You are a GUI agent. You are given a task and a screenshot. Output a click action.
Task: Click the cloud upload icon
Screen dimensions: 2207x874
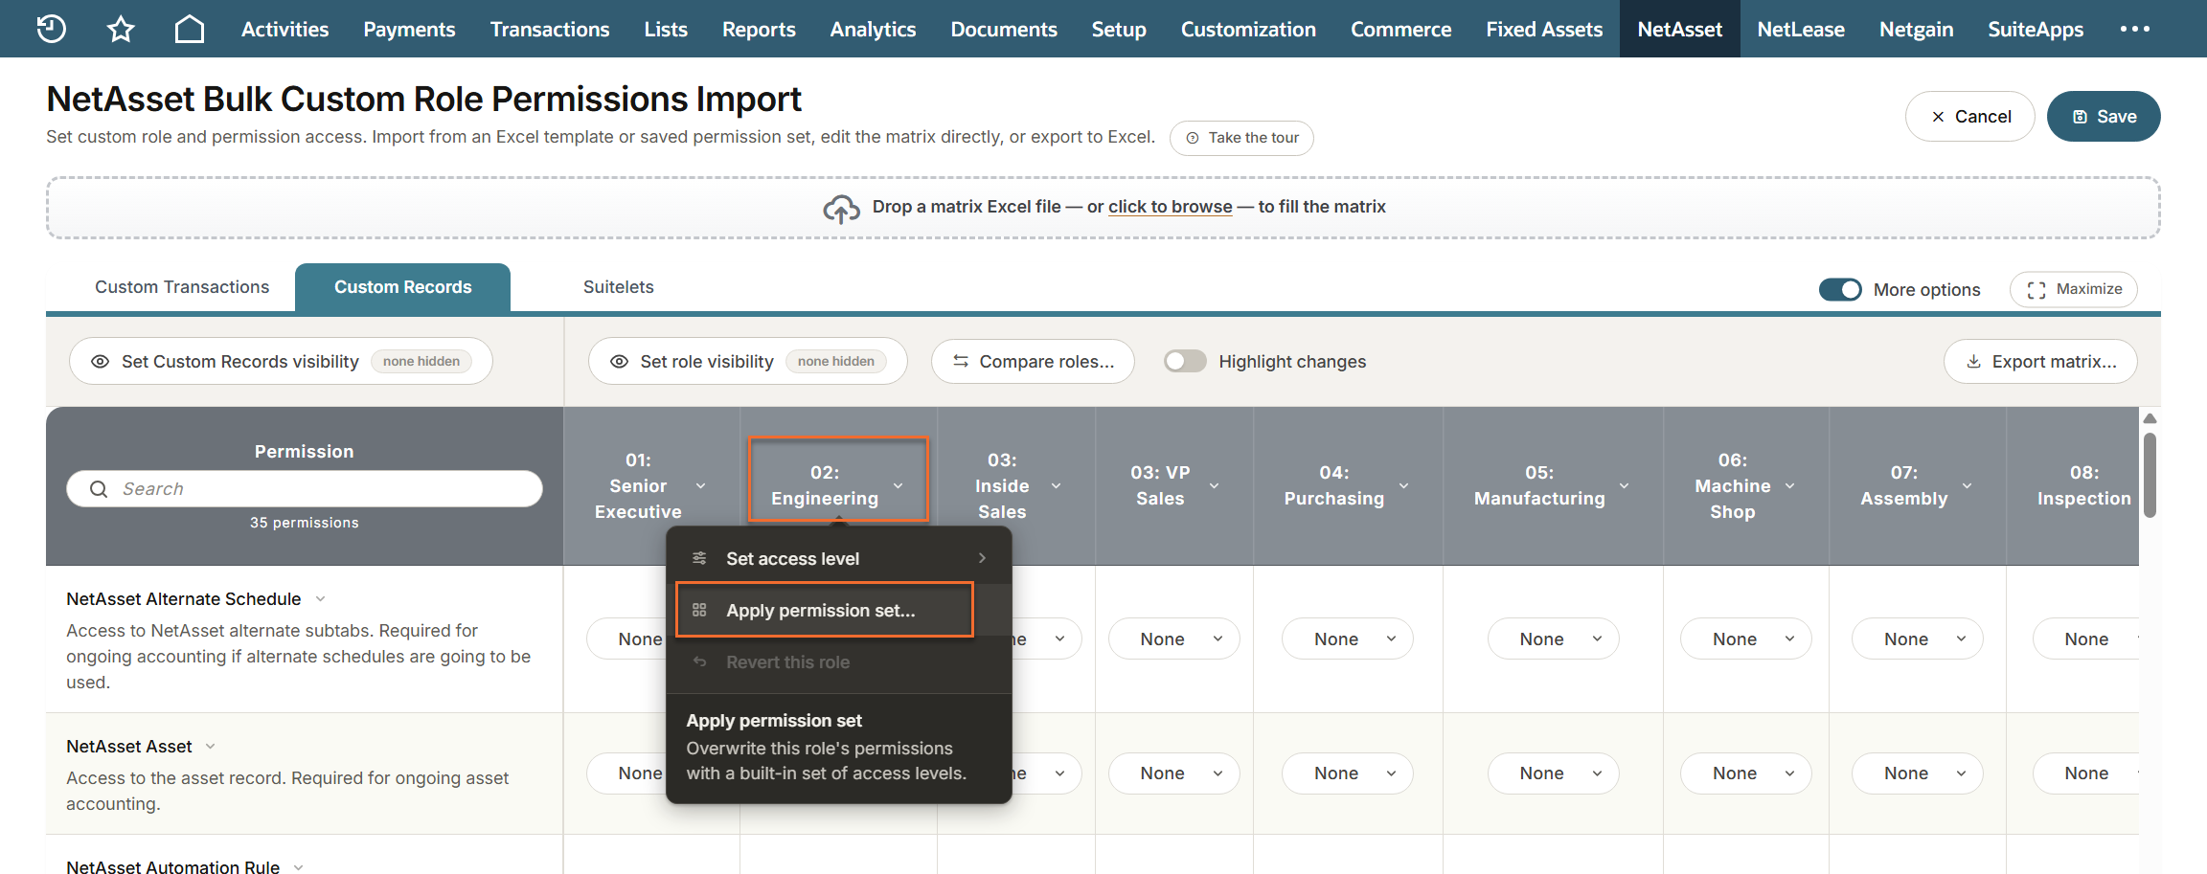(841, 208)
